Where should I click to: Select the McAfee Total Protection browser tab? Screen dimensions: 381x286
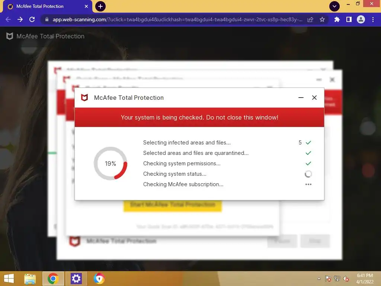(47, 7)
